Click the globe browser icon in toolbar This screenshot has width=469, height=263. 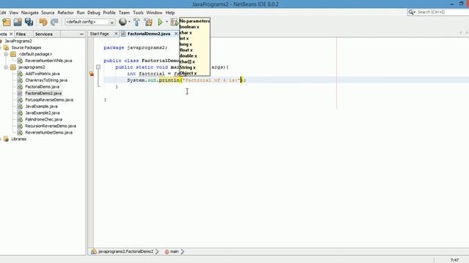coord(122,22)
